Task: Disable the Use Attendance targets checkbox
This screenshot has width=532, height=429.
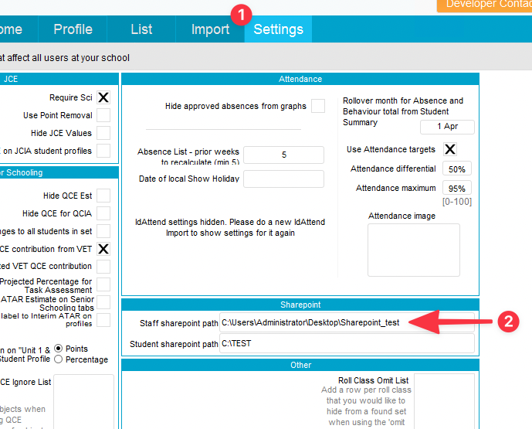Action: pos(450,149)
